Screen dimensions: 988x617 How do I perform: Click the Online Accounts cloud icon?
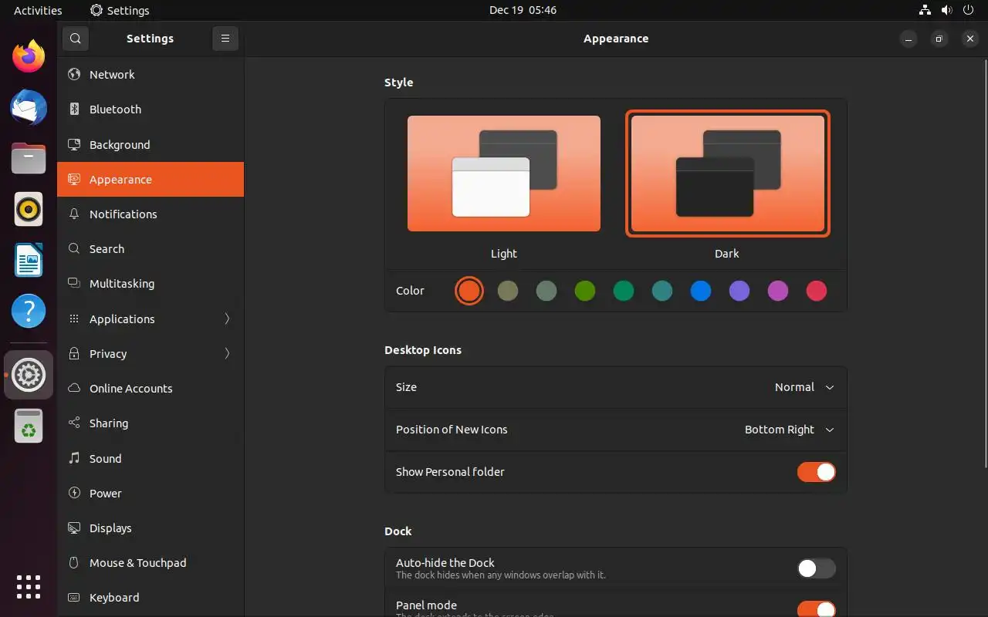(x=74, y=388)
